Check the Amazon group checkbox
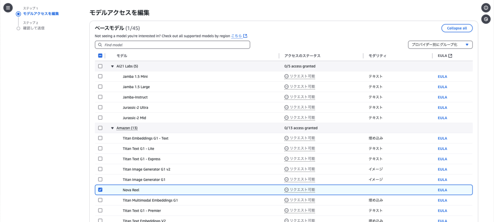494x222 pixels. [100, 128]
